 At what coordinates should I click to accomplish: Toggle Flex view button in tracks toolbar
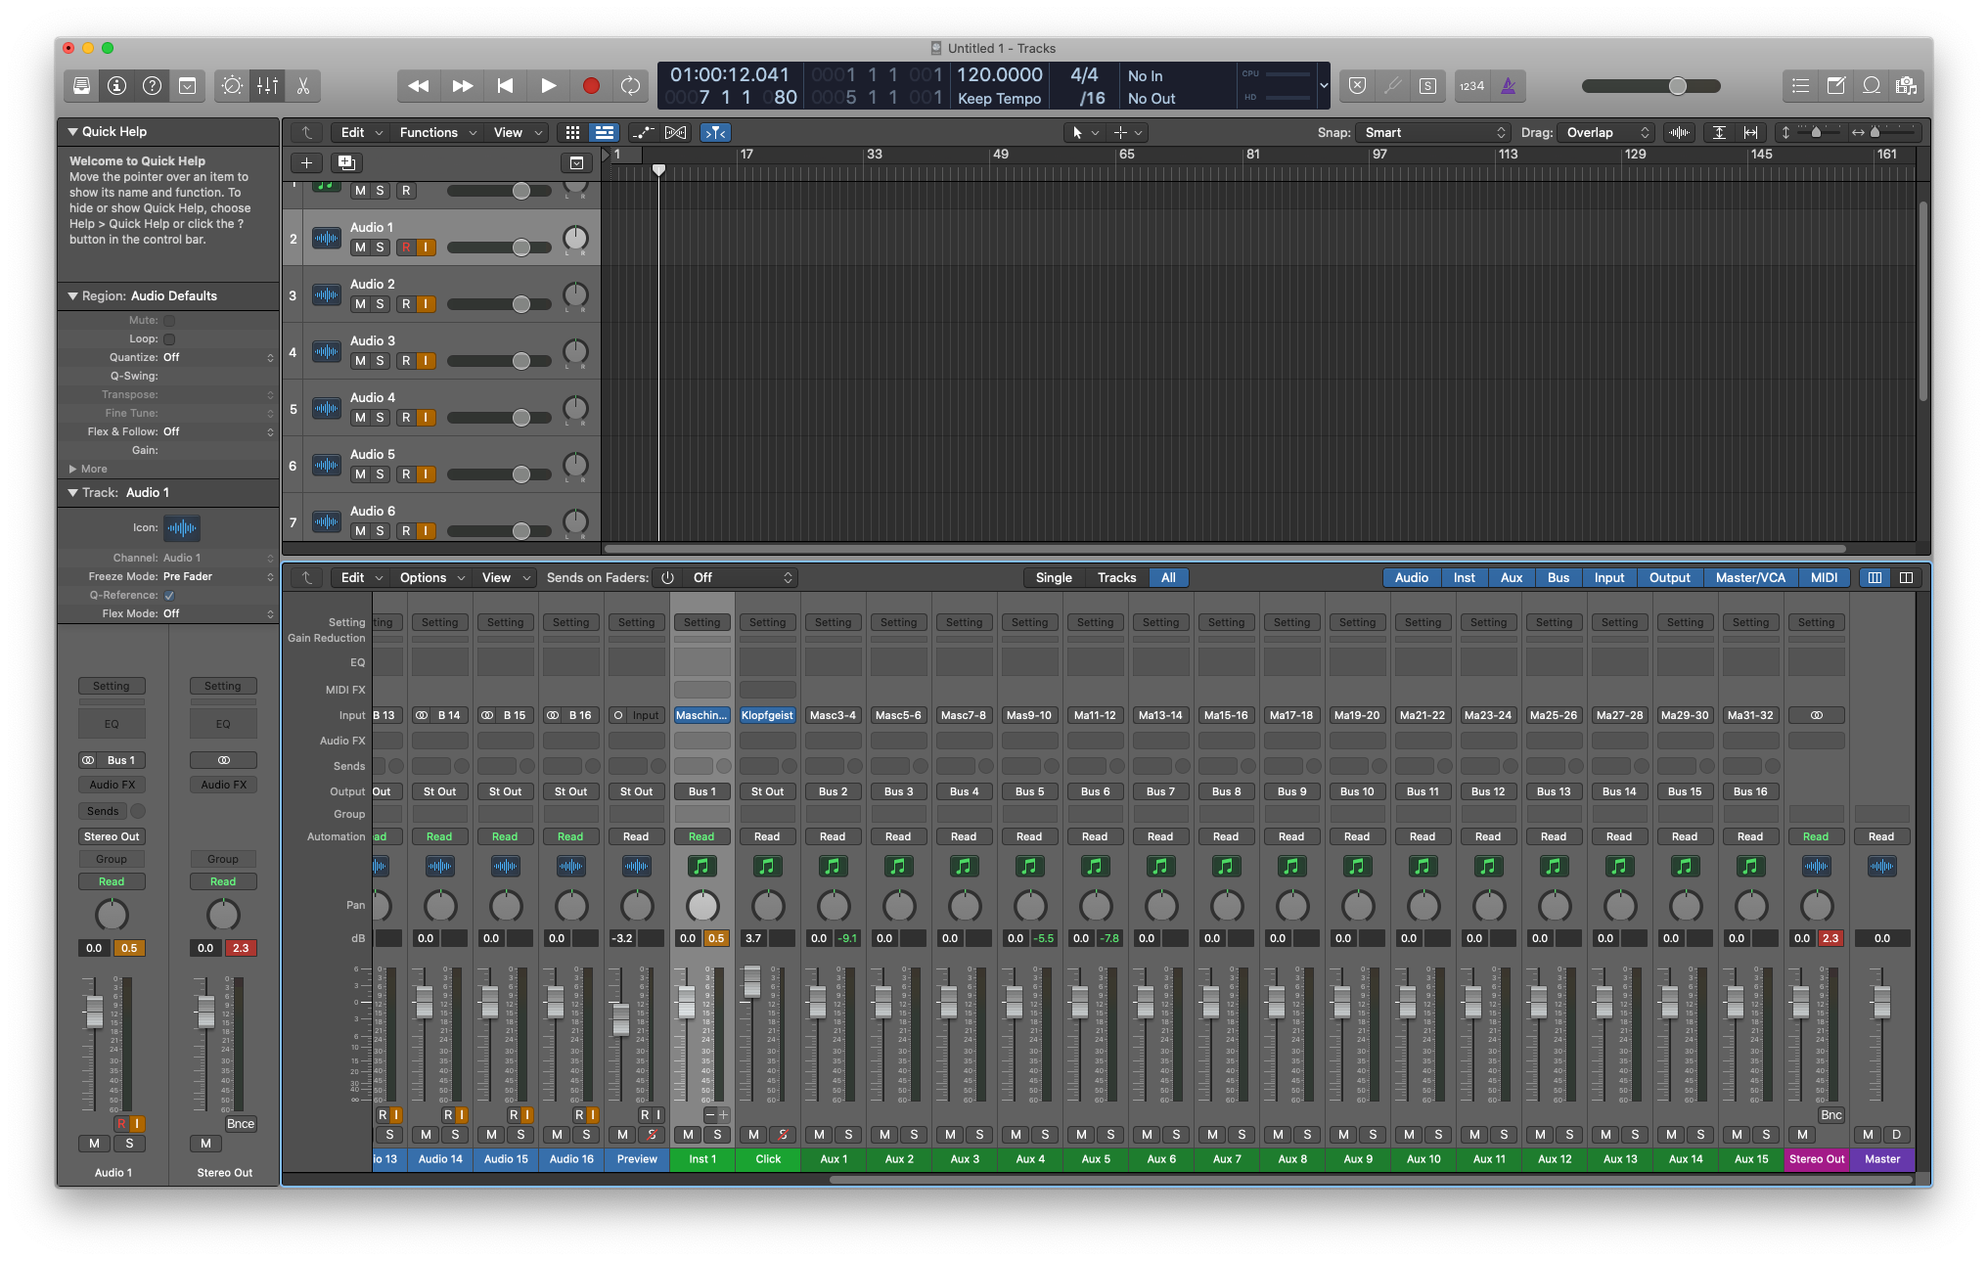pyautogui.click(x=676, y=132)
